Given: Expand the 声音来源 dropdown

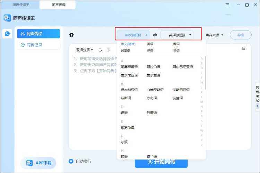Looking at the screenshot, I should (x=214, y=35).
